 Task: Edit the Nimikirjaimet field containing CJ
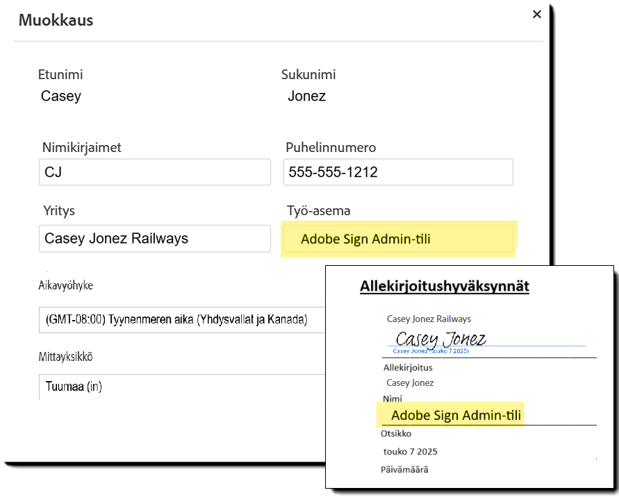click(155, 172)
